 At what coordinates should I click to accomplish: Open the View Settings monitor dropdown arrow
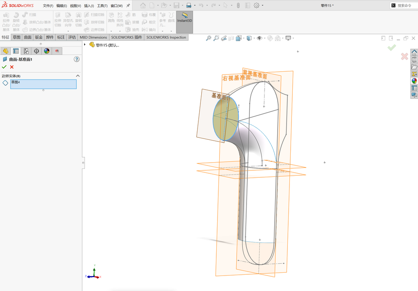click(293, 38)
